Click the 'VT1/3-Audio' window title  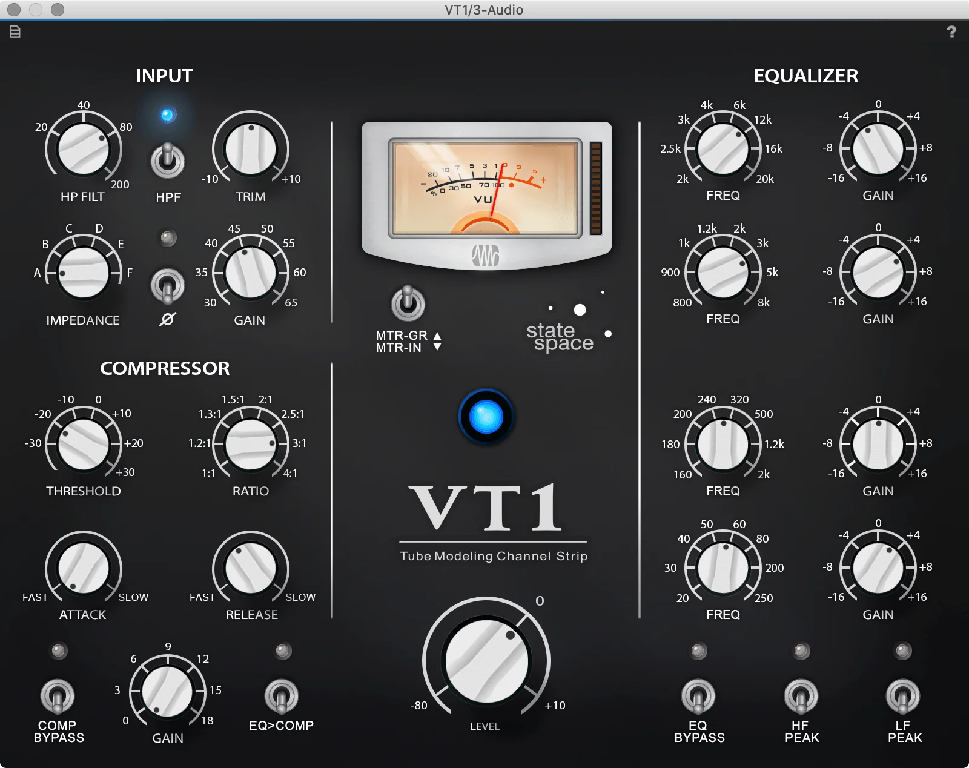[484, 10]
